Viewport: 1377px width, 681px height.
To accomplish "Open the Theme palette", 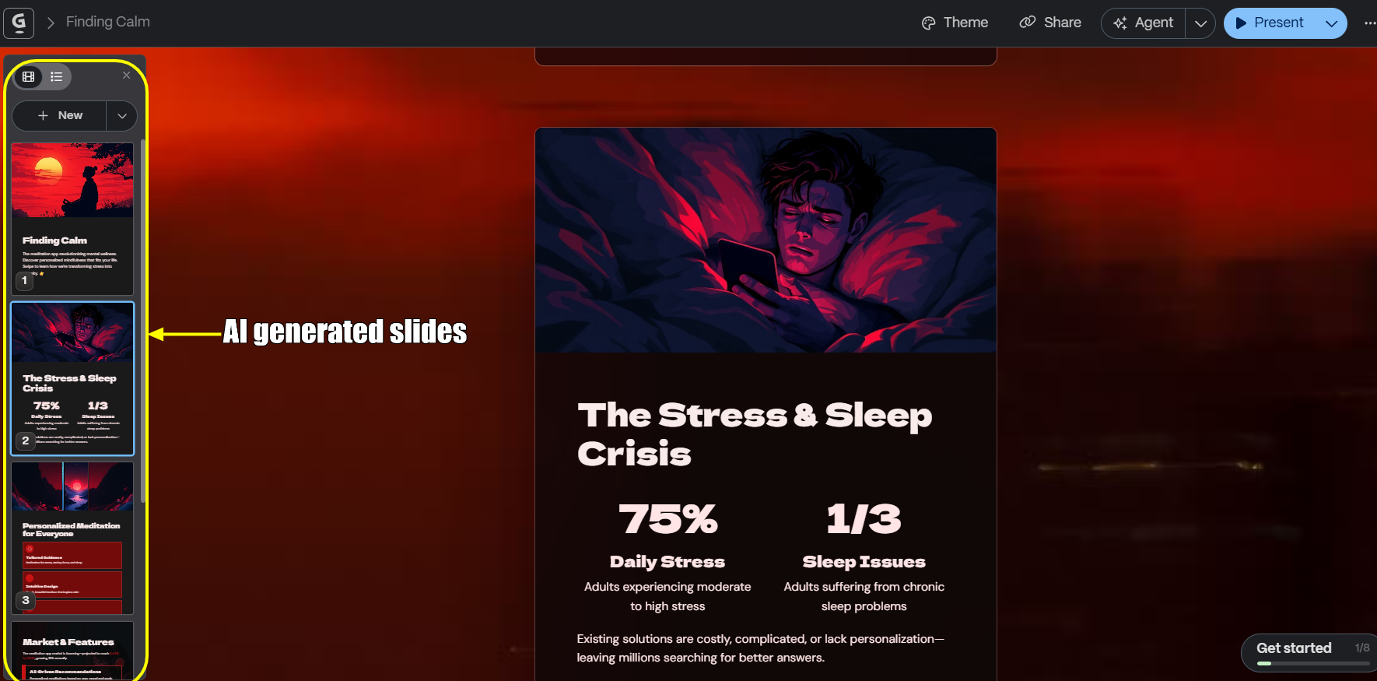I will (x=955, y=23).
